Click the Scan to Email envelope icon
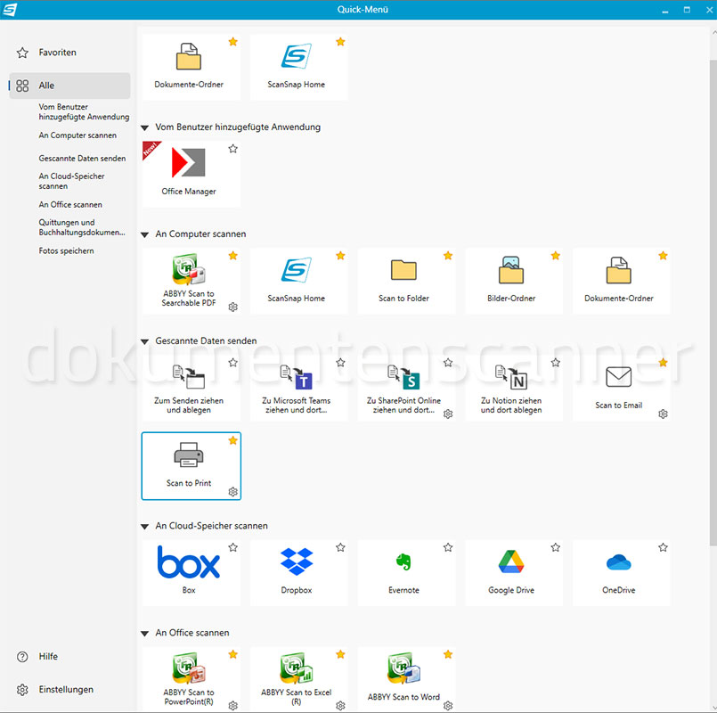Viewport: 717px width, 713px height. pos(618,378)
